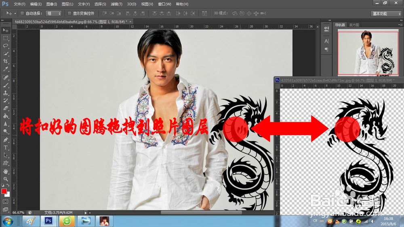
Task: Reset default foreground/background colors
Action: coord(3,185)
